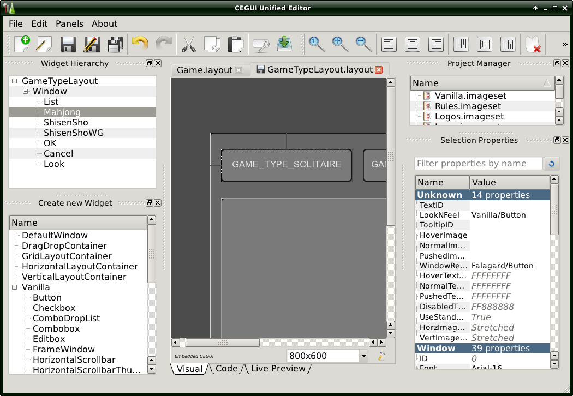Click the New file toolbar icon
The width and height of the screenshot is (573, 396).
[21, 44]
